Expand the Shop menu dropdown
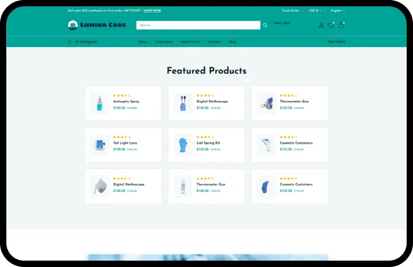413x267 pixels. 144,41
